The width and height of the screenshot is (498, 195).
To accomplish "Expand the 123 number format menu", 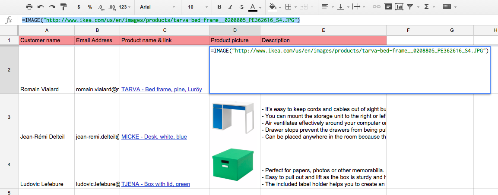I will click(x=125, y=7).
